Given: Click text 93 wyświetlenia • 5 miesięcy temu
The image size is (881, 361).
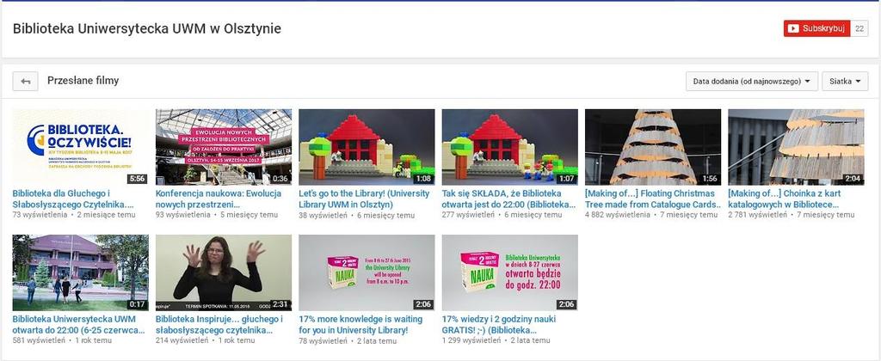Looking at the screenshot, I should pos(217,215).
